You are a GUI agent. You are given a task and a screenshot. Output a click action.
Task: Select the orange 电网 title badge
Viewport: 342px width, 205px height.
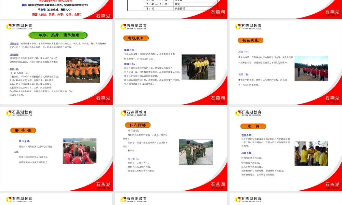click(x=253, y=126)
